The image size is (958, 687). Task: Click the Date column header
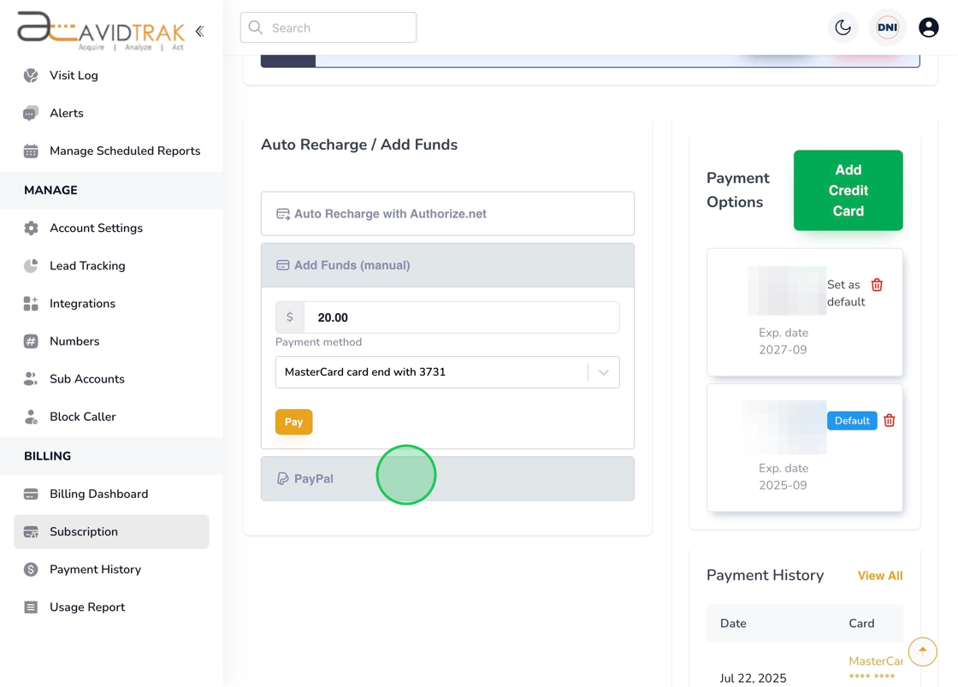click(733, 624)
